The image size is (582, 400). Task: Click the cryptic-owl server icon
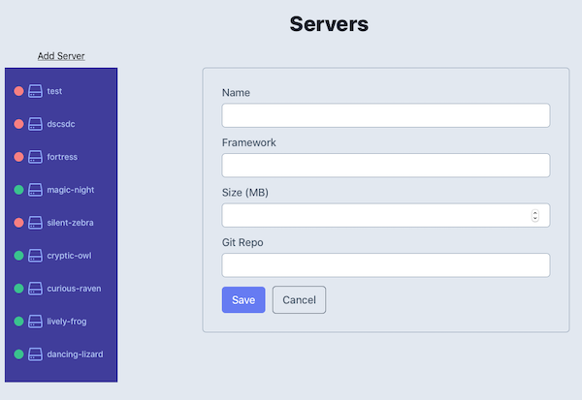click(x=35, y=256)
